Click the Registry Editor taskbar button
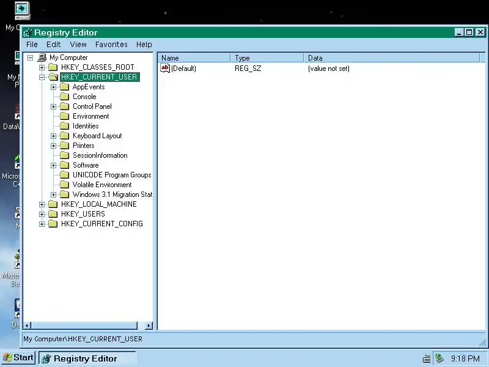The height and width of the screenshot is (367, 489). (87, 358)
